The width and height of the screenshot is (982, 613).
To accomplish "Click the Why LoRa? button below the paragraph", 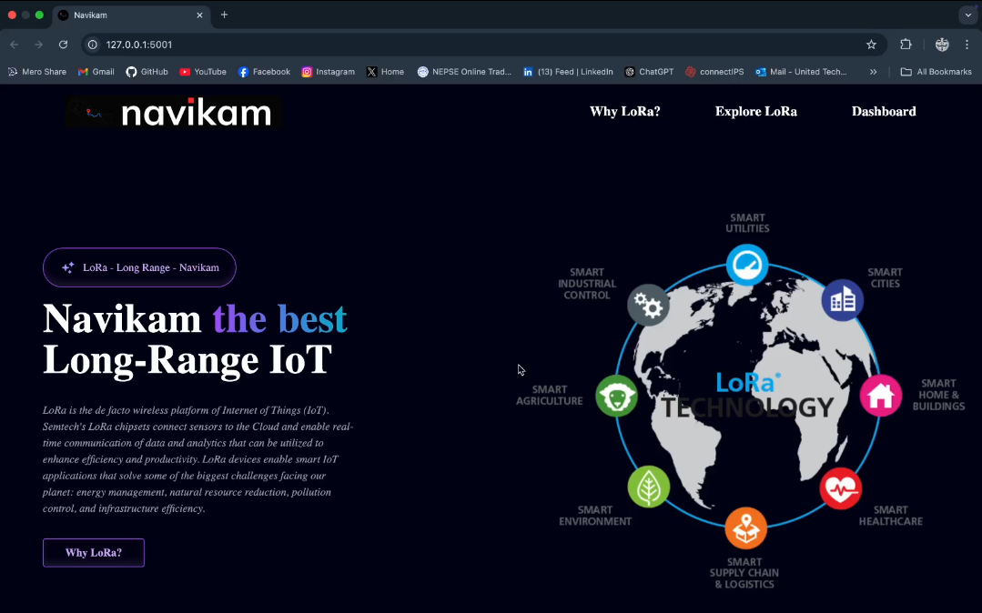I will pos(94,552).
